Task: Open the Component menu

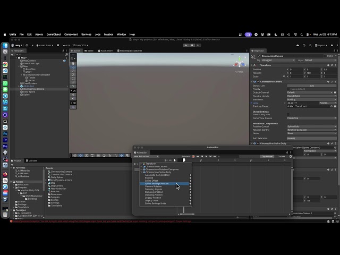Action: 71,35
